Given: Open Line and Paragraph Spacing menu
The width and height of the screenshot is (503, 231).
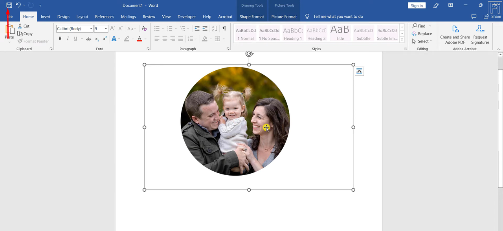Looking at the screenshot, I should pos(192,39).
